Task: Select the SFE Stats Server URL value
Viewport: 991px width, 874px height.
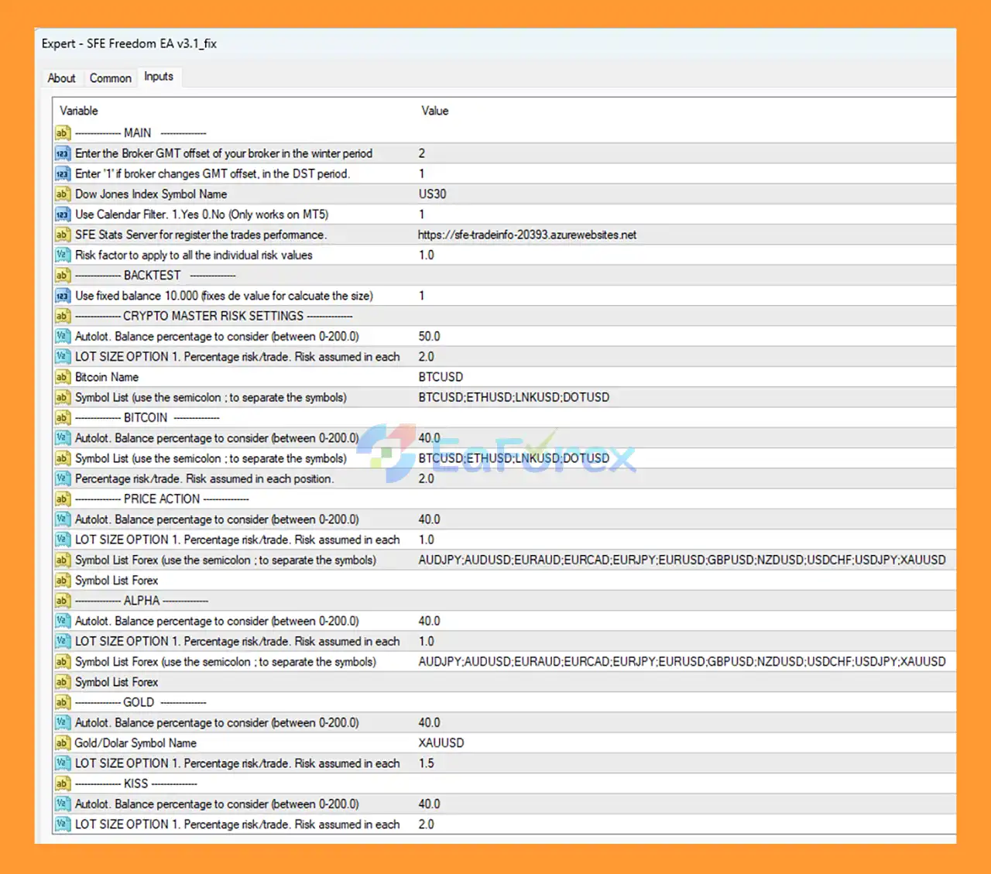Action: 526,235
